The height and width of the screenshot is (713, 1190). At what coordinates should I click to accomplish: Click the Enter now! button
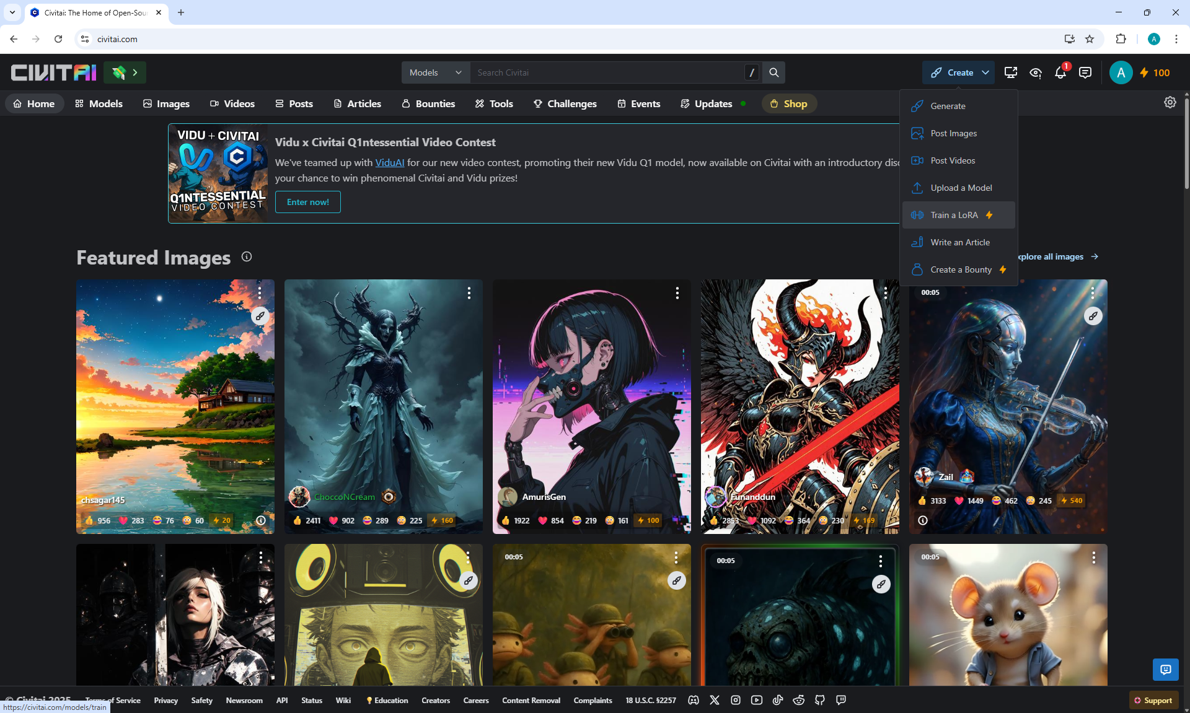[x=307, y=202]
